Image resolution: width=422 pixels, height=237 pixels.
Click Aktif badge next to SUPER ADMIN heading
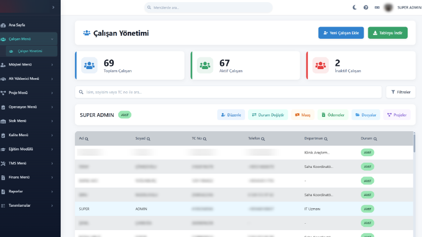pyautogui.click(x=125, y=115)
